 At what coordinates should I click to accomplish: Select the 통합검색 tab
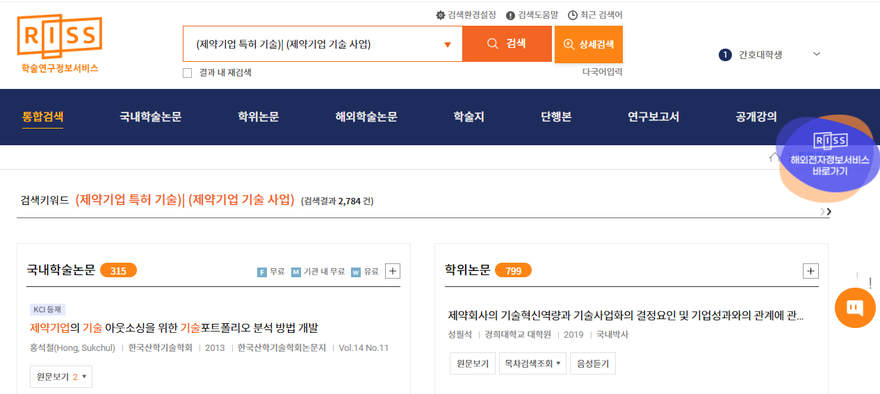[x=43, y=117]
